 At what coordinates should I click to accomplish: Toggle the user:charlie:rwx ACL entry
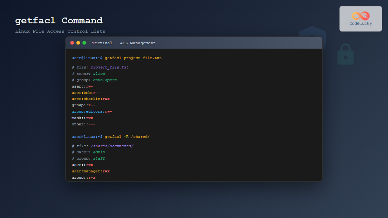click(x=91, y=99)
